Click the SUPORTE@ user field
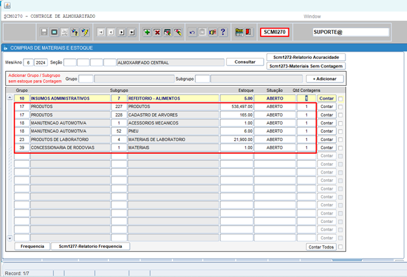 [x=351, y=32]
